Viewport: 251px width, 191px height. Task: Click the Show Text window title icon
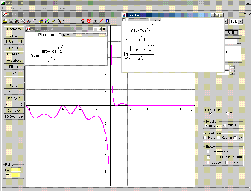click(x=124, y=15)
